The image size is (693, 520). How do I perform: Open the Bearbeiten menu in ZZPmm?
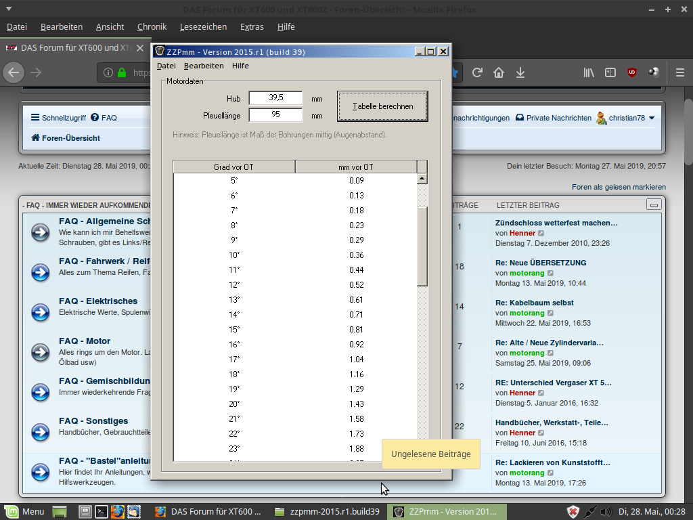click(x=204, y=66)
